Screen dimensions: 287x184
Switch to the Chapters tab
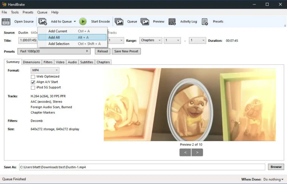[103, 62]
